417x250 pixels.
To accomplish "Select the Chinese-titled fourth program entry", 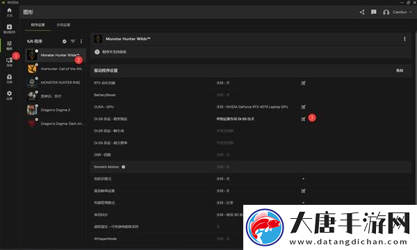I will click(x=56, y=96).
